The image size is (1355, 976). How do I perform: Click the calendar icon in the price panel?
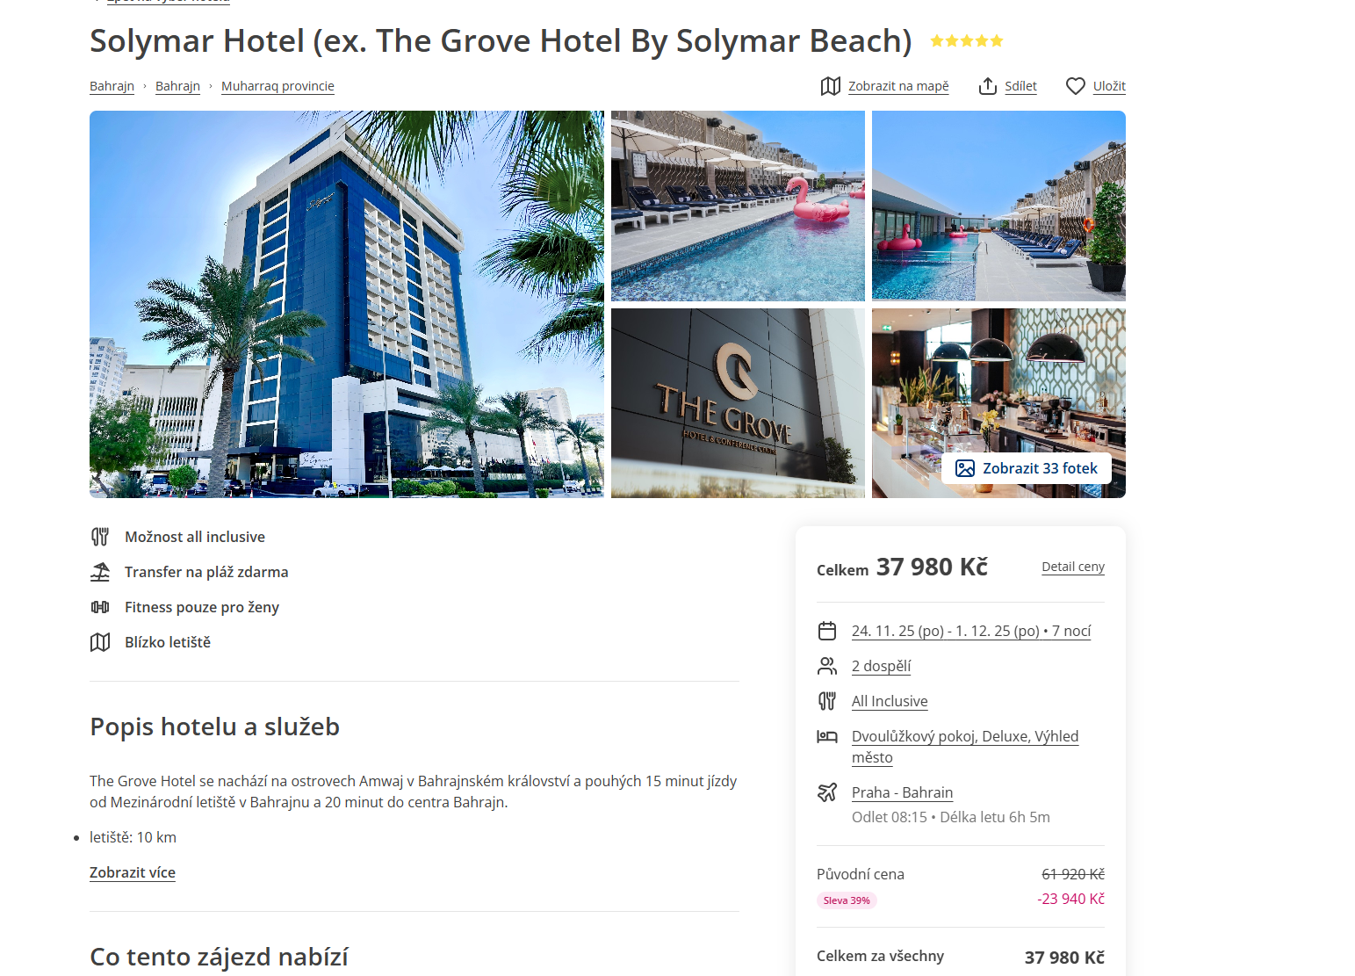coord(827,631)
